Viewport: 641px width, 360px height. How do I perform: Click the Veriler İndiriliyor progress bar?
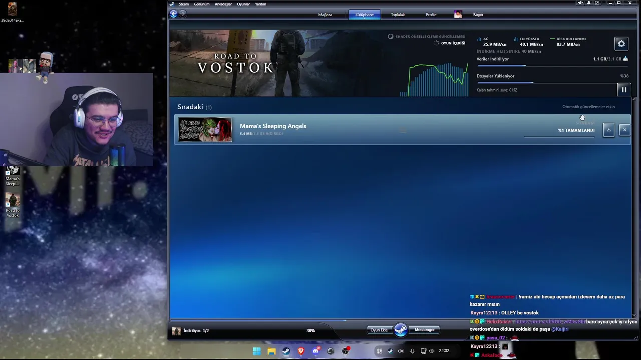[553, 66]
